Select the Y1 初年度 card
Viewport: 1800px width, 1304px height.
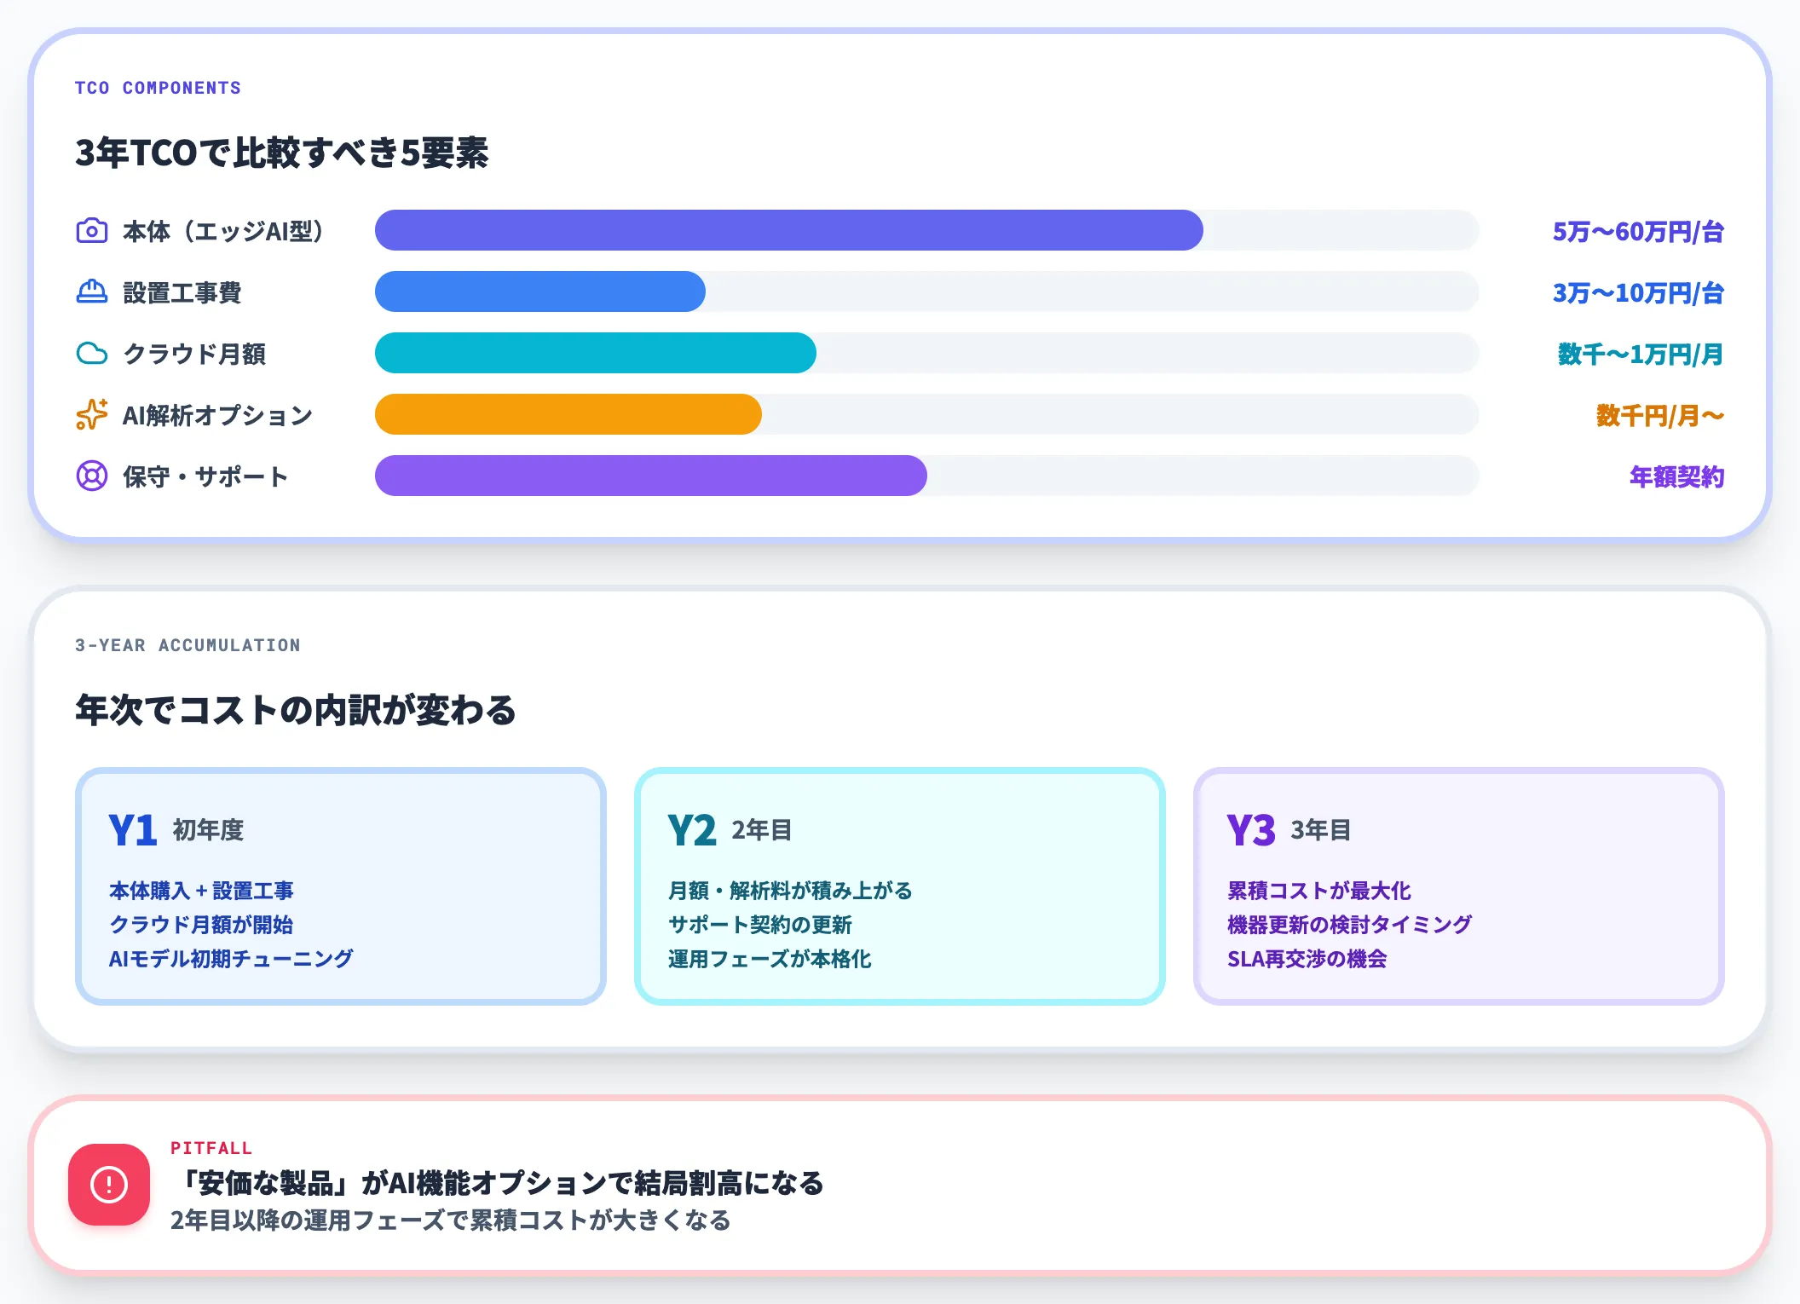(341, 886)
